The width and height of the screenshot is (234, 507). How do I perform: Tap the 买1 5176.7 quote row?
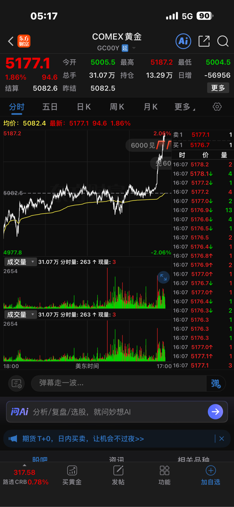[203, 145]
